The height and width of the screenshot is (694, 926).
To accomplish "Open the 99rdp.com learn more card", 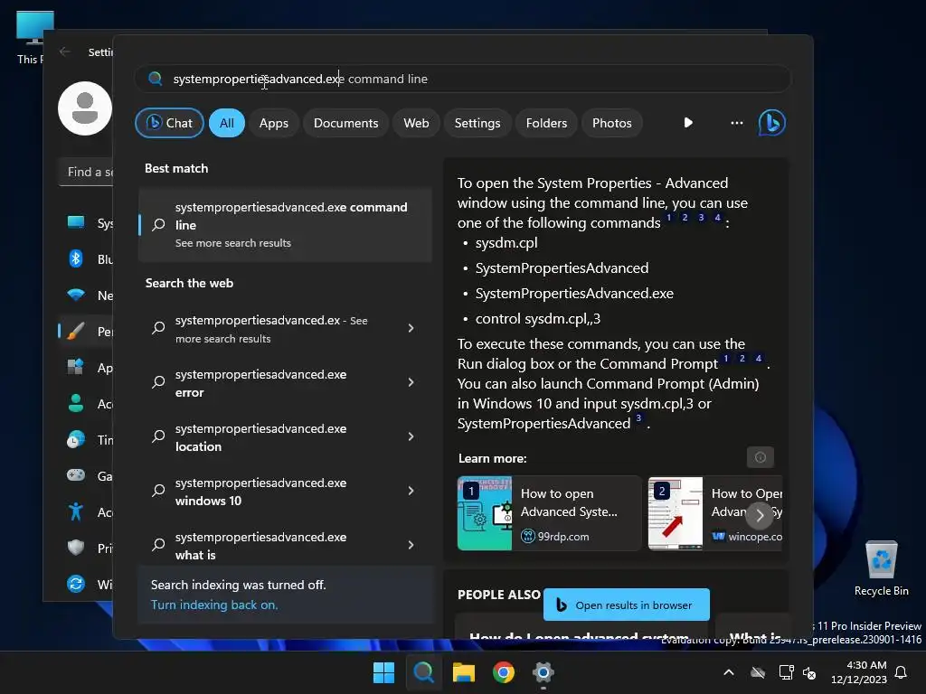I will (x=549, y=513).
